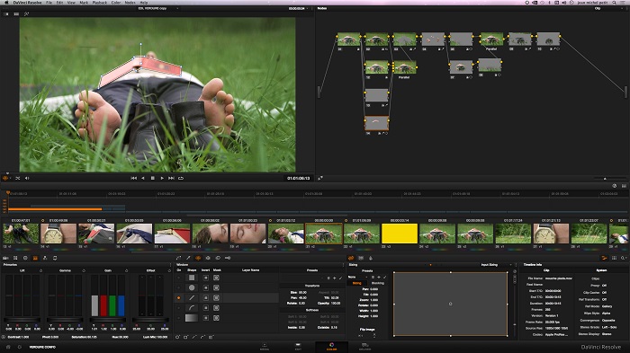
Task: Show the scopes panel icon
Action: pyautogui.click(x=614, y=258)
